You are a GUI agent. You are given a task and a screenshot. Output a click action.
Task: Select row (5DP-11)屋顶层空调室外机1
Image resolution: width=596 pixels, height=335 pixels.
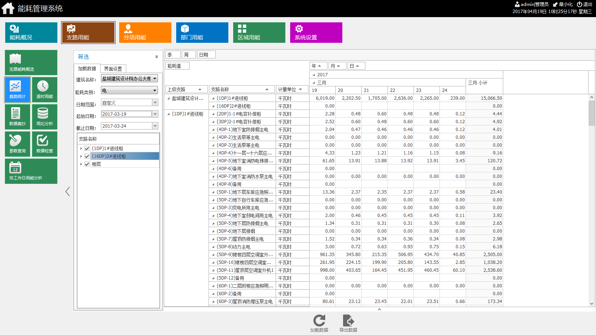(x=242, y=270)
